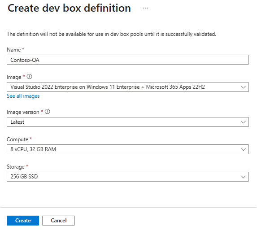257x230 pixels.
Task: Click the chevron arrow in the Storage field
Action: click(x=243, y=177)
